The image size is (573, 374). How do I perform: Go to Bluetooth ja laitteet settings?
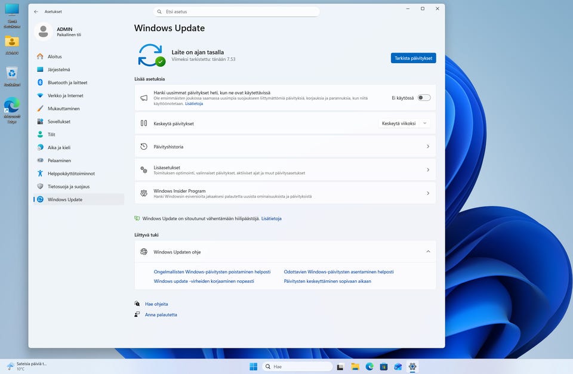pyautogui.click(x=79, y=82)
